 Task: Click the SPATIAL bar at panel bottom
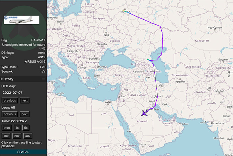[x=23, y=152]
